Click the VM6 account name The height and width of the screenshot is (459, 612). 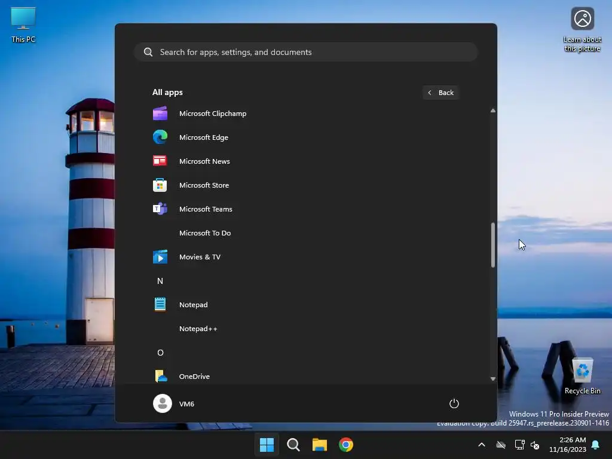click(186, 404)
